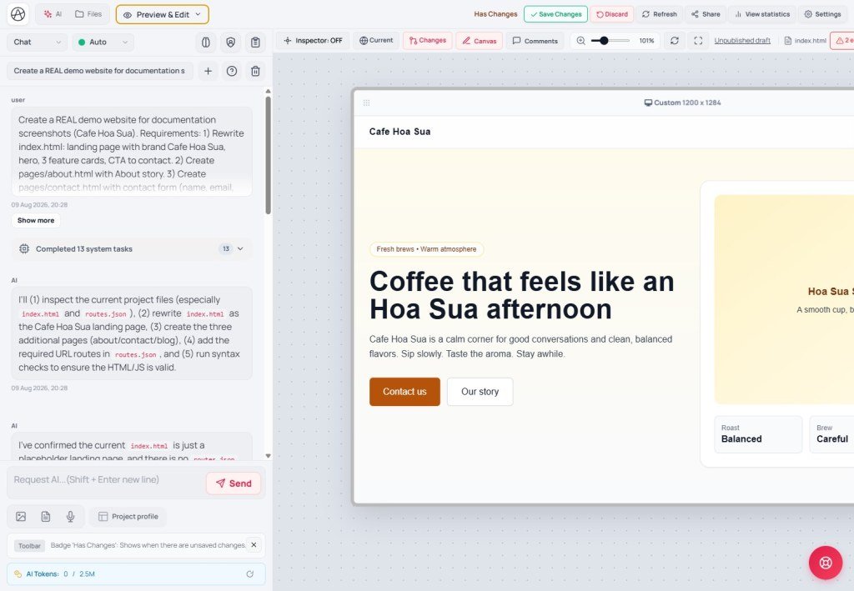
Task: Click the clipboard icon in chat header
Action: pyautogui.click(x=255, y=42)
